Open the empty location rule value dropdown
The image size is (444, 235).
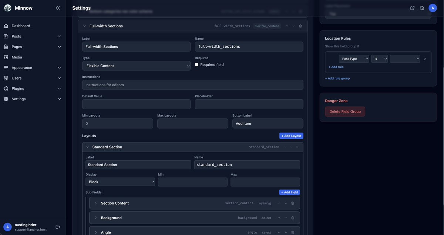pos(405,59)
